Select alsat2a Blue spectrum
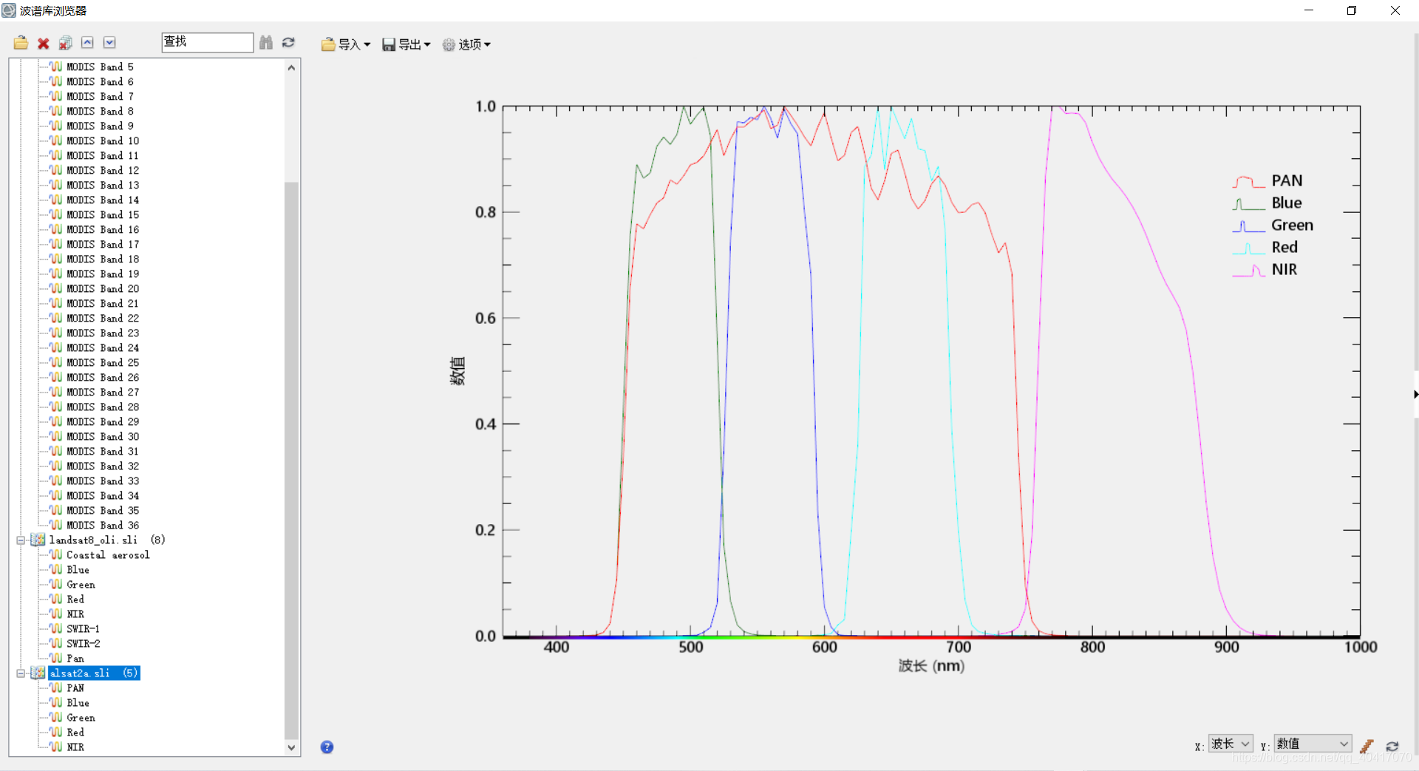Image resolution: width=1419 pixels, height=771 pixels. (x=78, y=703)
